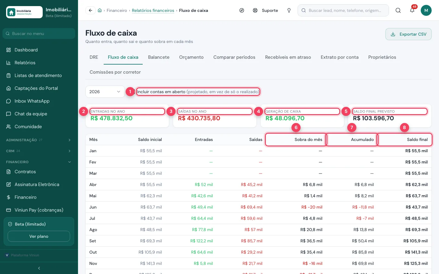
Task: Open the Comparar períodos tab
Action: (x=234, y=57)
